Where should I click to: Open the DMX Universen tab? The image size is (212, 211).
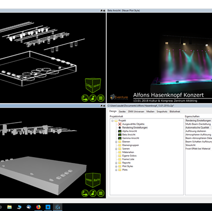(x=136, y=112)
